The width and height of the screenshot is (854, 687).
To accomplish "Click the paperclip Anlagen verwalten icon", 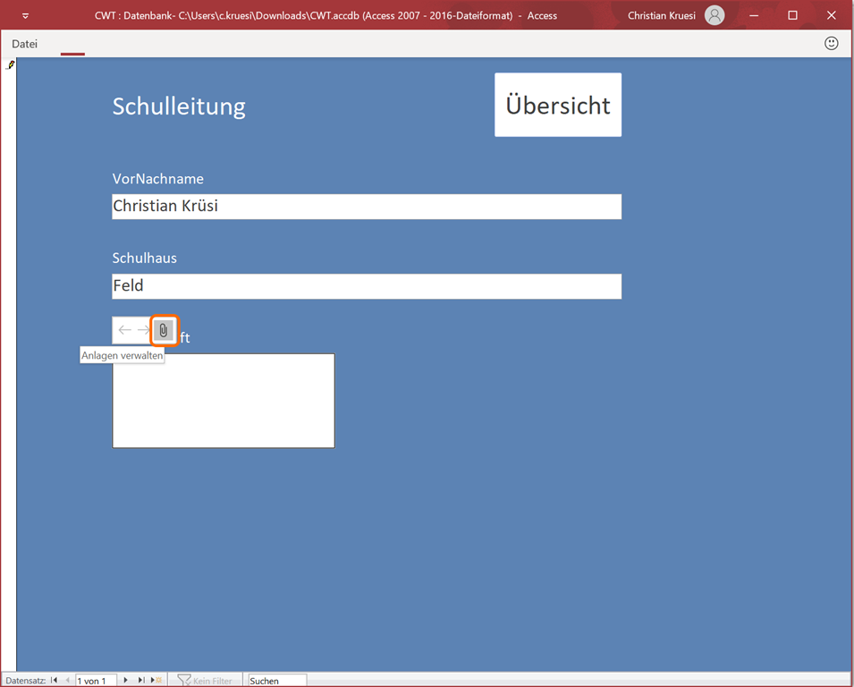I will [x=164, y=330].
